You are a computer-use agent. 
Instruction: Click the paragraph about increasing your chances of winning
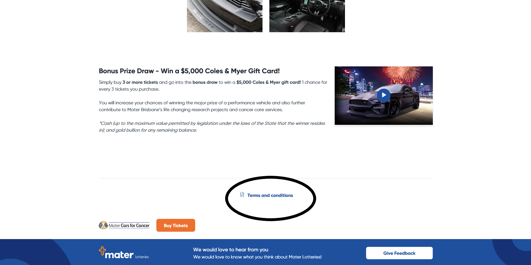tap(202, 106)
